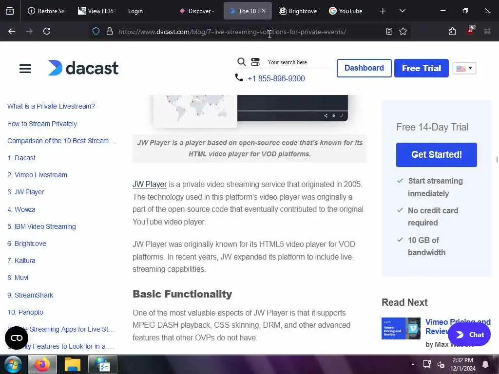Open the accessibility widget round button
Image resolution: width=499 pixels, height=374 pixels.
(x=17, y=338)
